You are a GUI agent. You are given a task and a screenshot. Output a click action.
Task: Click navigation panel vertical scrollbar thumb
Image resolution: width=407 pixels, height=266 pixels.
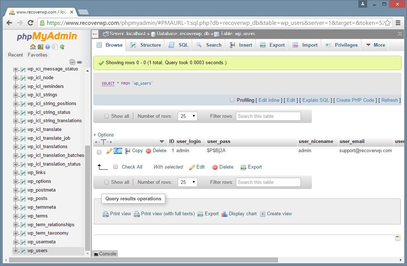87,198
